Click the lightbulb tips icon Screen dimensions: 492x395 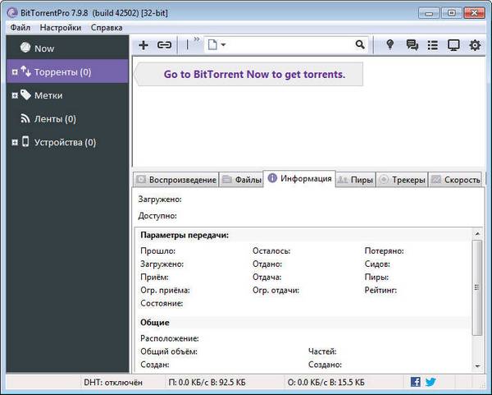(390, 45)
